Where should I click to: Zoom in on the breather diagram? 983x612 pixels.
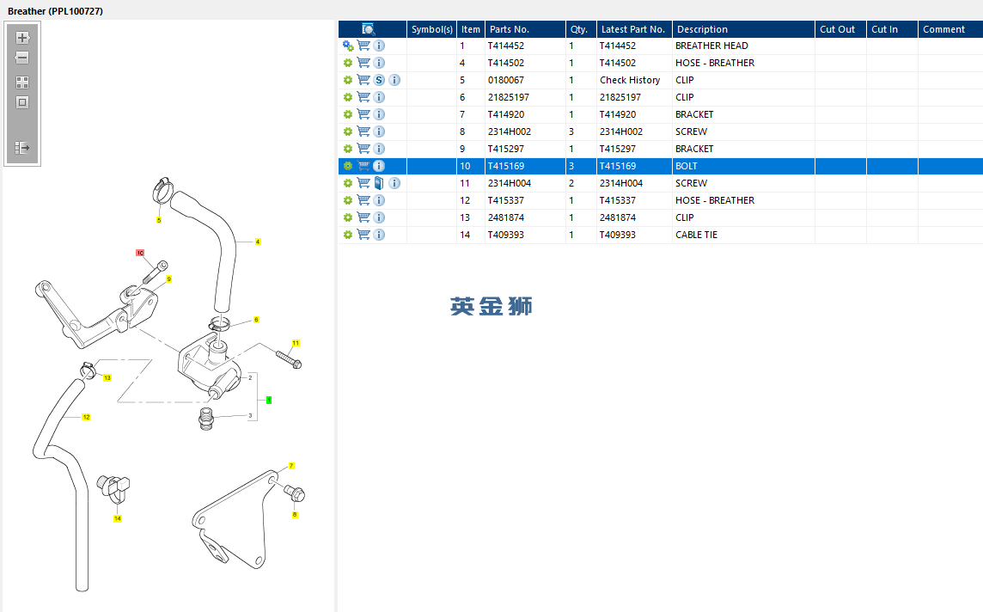tap(22, 38)
